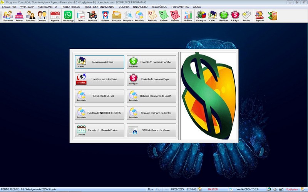The height and width of the screenshot is (192, 308).
Task: Open the Gráfico chart icon
Action: click(188, 16)
